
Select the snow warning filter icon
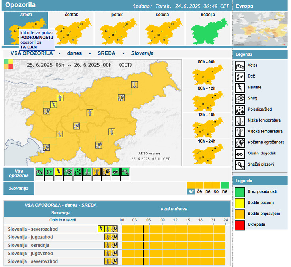tap(68, 172)
